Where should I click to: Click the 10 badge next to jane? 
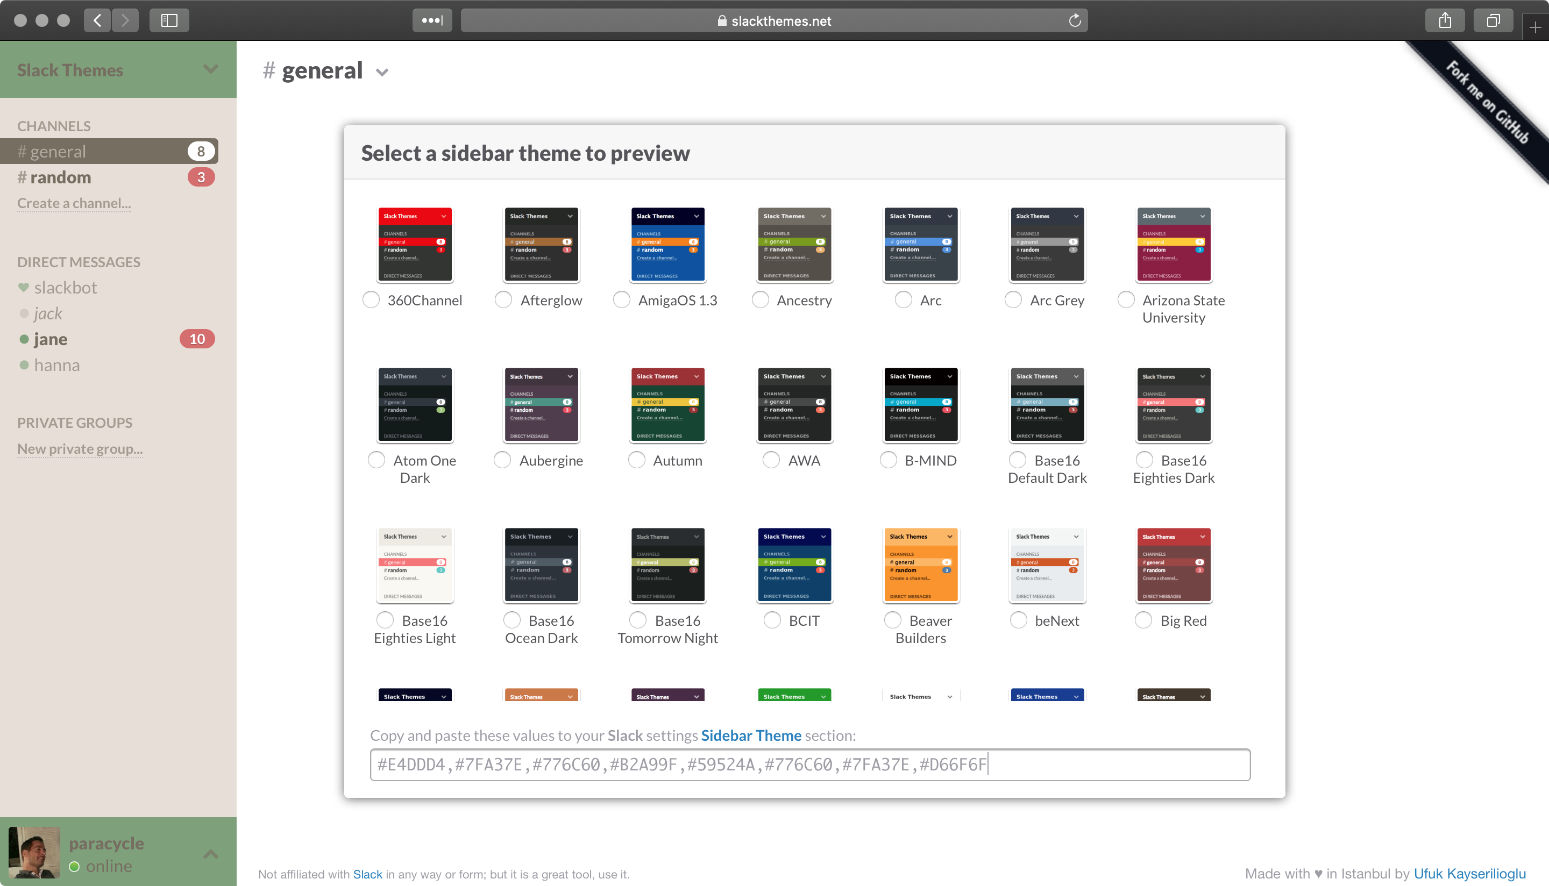point(197,339)
